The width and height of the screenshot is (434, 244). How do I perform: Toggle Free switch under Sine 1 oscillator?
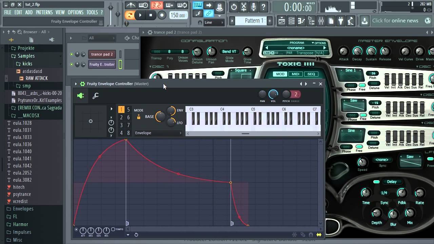click(x=362, y=85)
